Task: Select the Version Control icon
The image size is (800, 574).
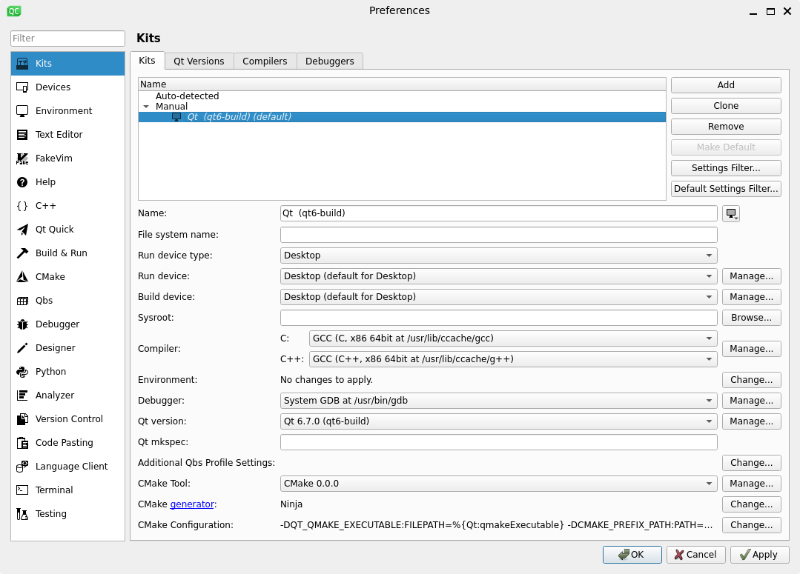Action: point(22,419)
